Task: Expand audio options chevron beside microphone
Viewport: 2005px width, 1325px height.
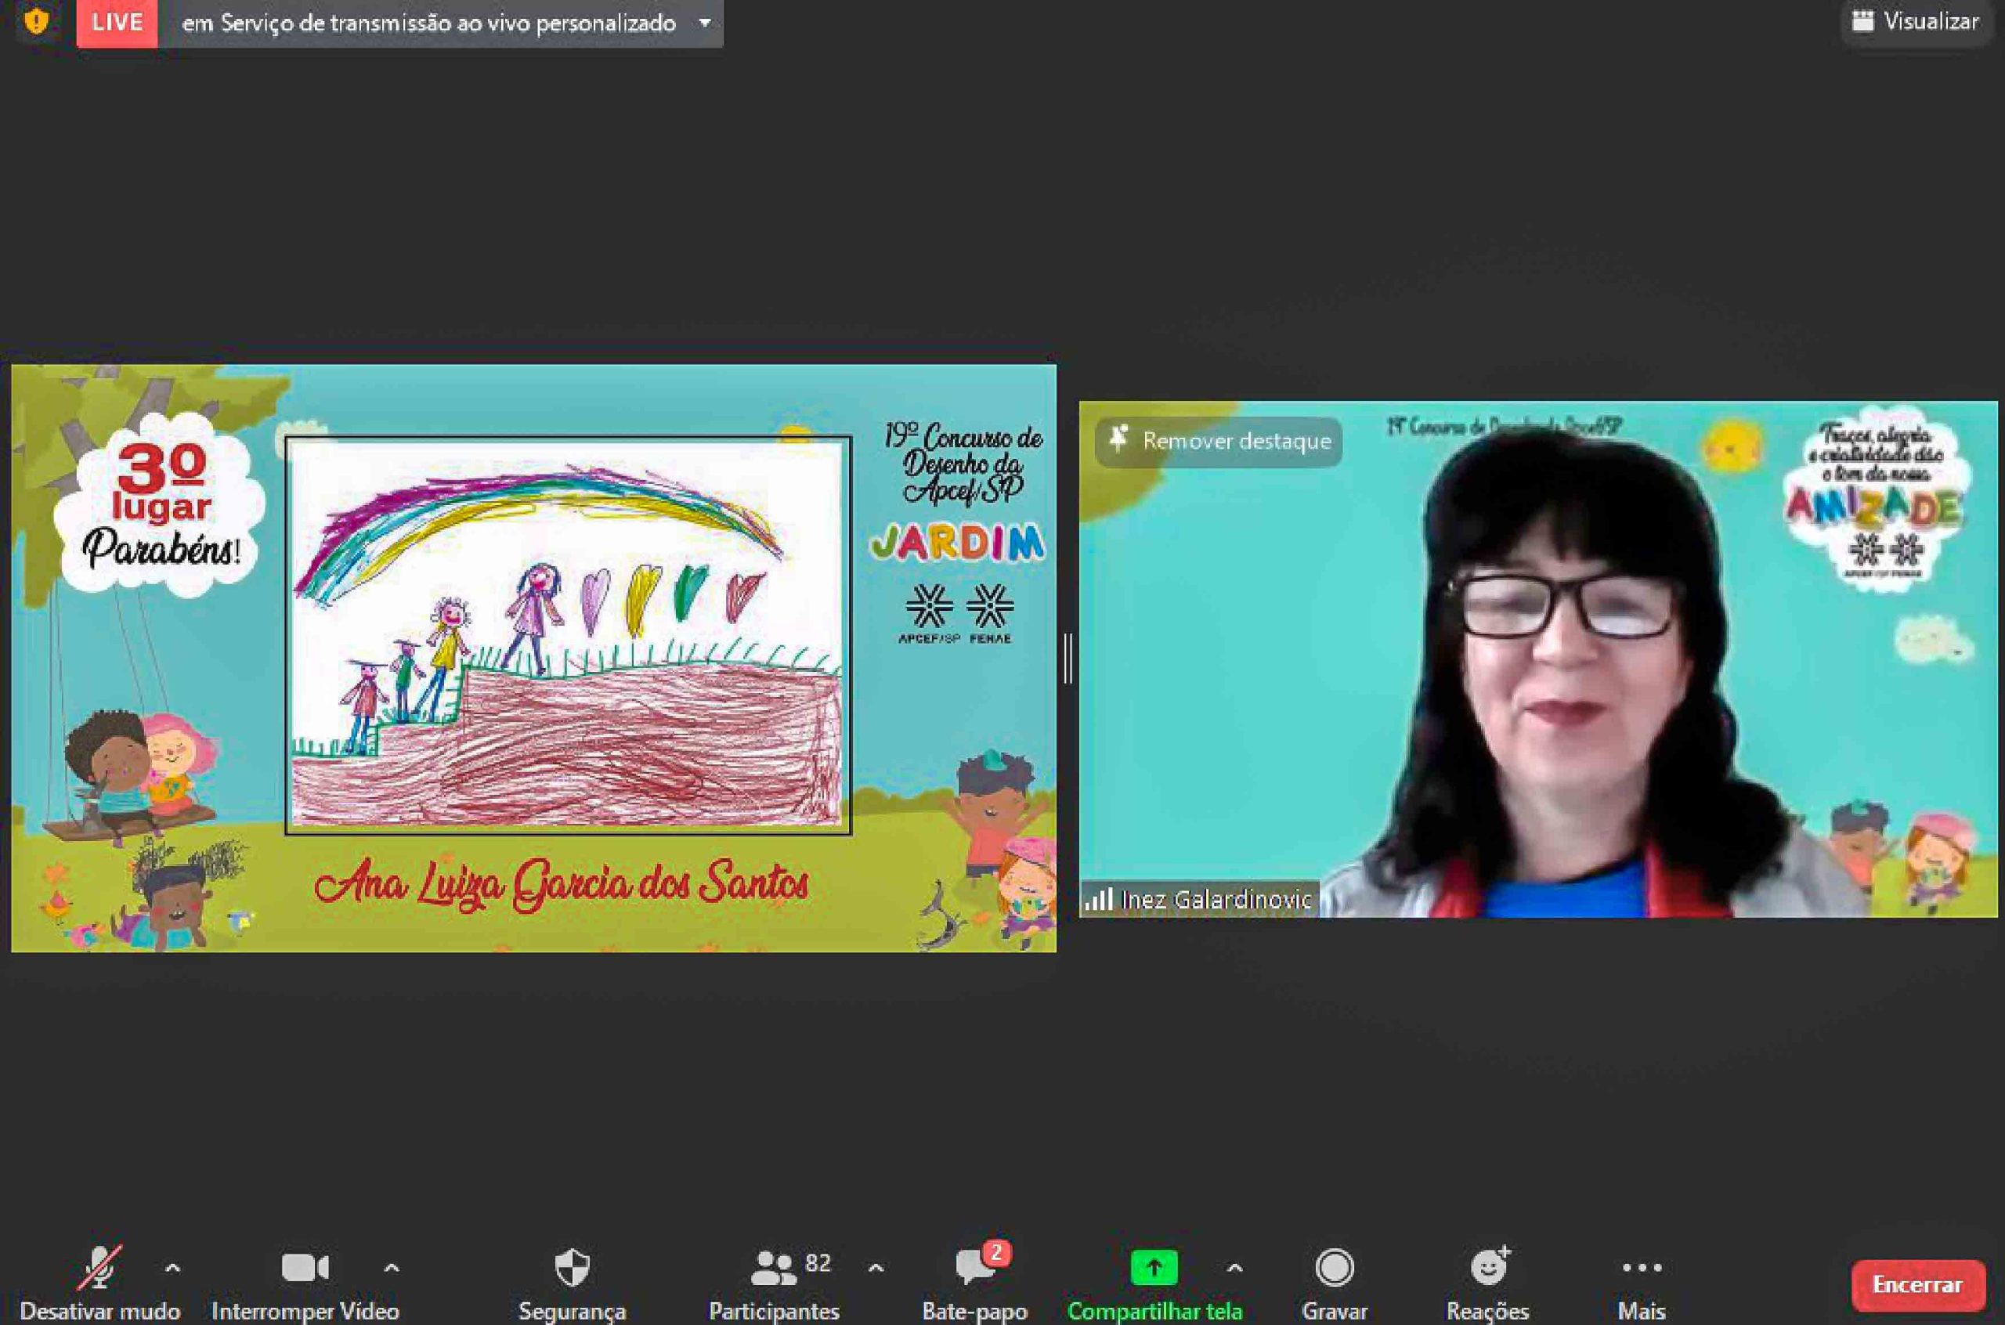Action: (x=172, y=1268)
